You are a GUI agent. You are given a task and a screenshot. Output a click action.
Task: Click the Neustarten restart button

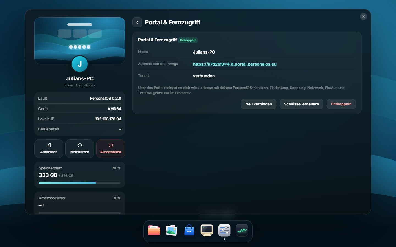80,148
